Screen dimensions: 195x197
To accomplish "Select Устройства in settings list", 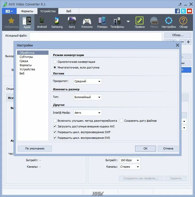I will point(33,69).
